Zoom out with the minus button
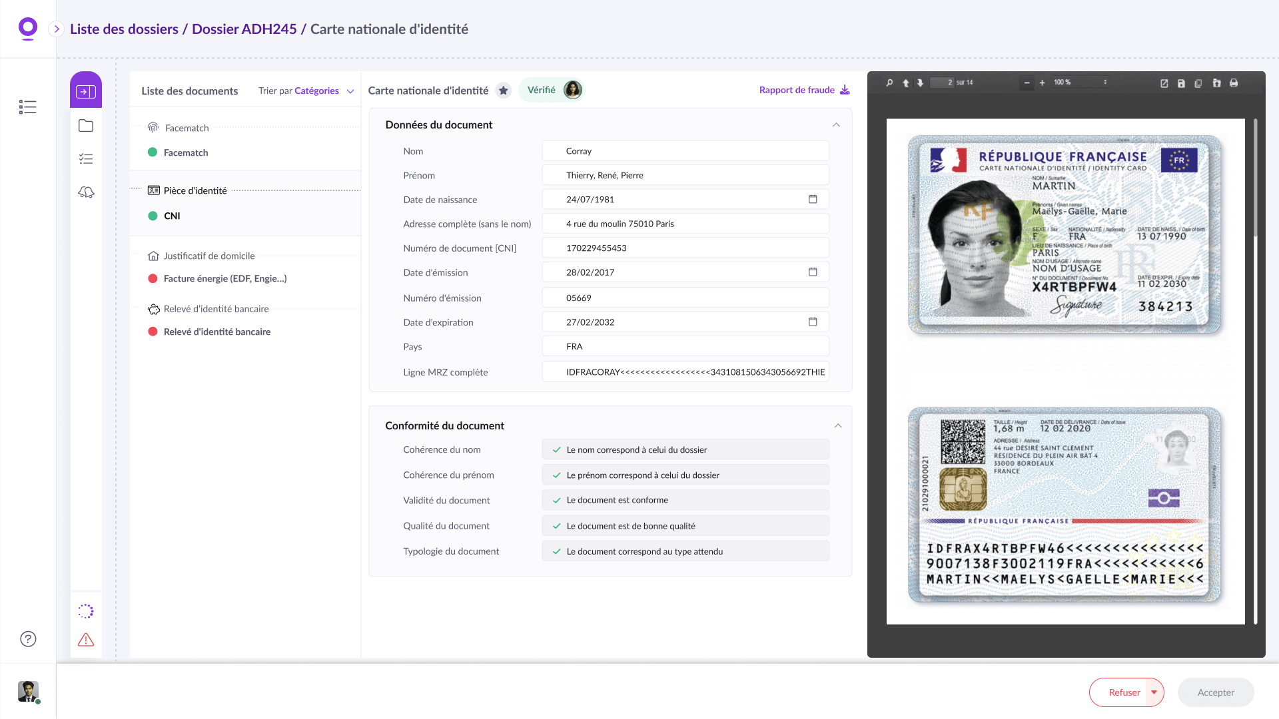 click(x=1027, y=83)
